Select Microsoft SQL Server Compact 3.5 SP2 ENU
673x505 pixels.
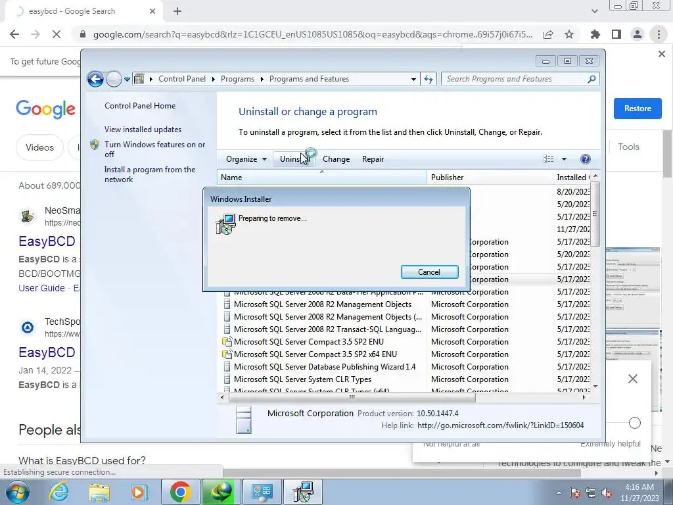(x=309, y=342)
